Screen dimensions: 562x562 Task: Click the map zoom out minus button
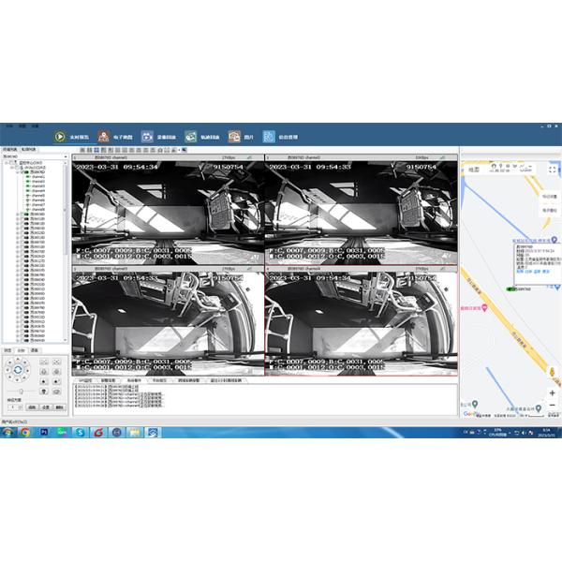[x=552, y=404]
